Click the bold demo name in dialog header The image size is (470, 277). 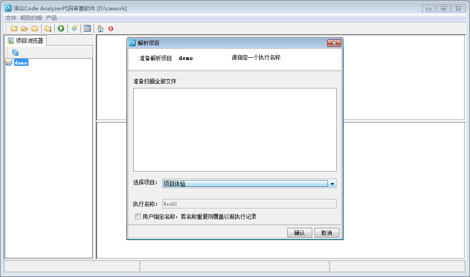tap(186, 58)
